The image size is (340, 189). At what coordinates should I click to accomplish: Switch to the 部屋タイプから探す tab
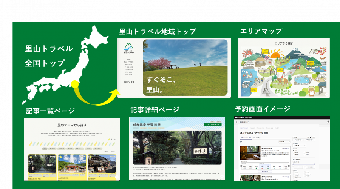(246, 138)
